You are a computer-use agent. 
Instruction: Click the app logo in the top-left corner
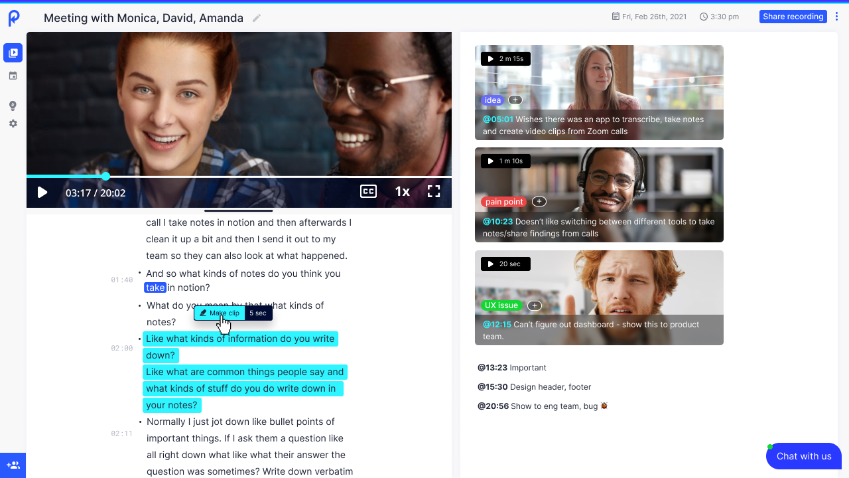(14, 18)
